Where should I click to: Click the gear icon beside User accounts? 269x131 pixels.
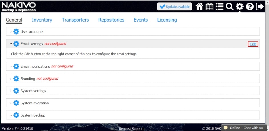16,32
